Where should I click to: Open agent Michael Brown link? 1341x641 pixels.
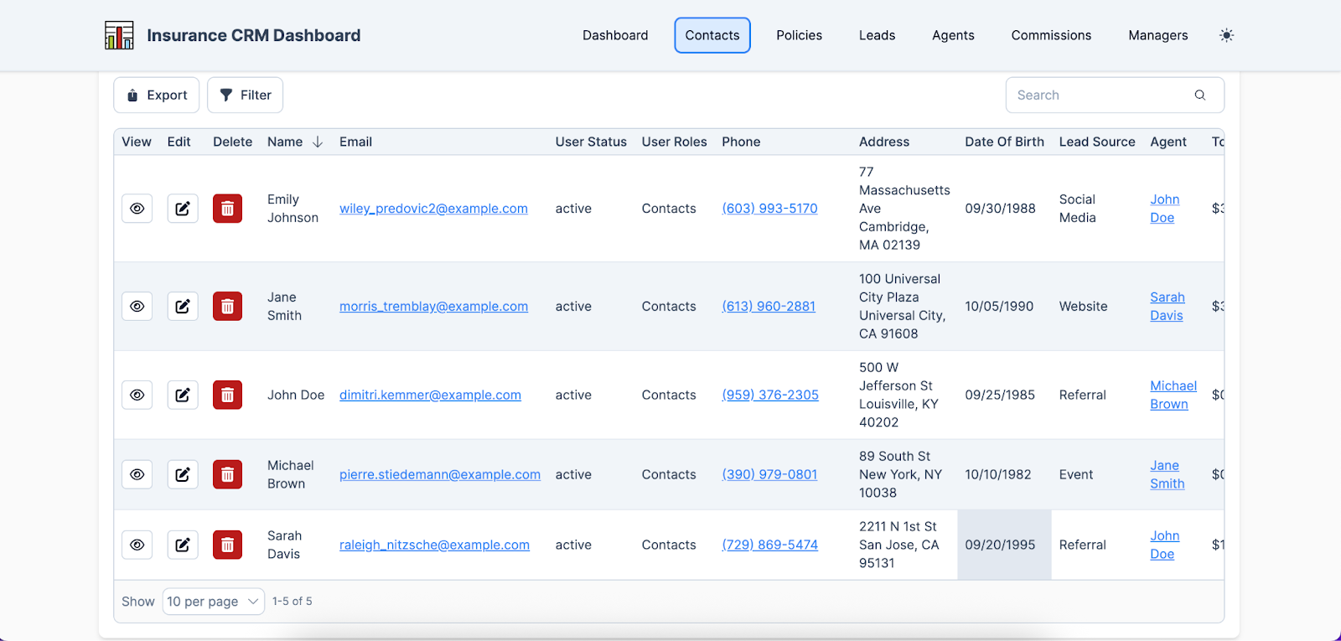tap(1173, 395)
